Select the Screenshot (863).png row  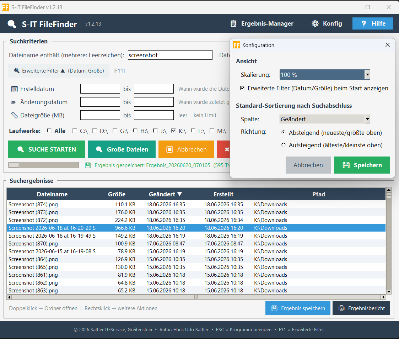tap(196, 291)
